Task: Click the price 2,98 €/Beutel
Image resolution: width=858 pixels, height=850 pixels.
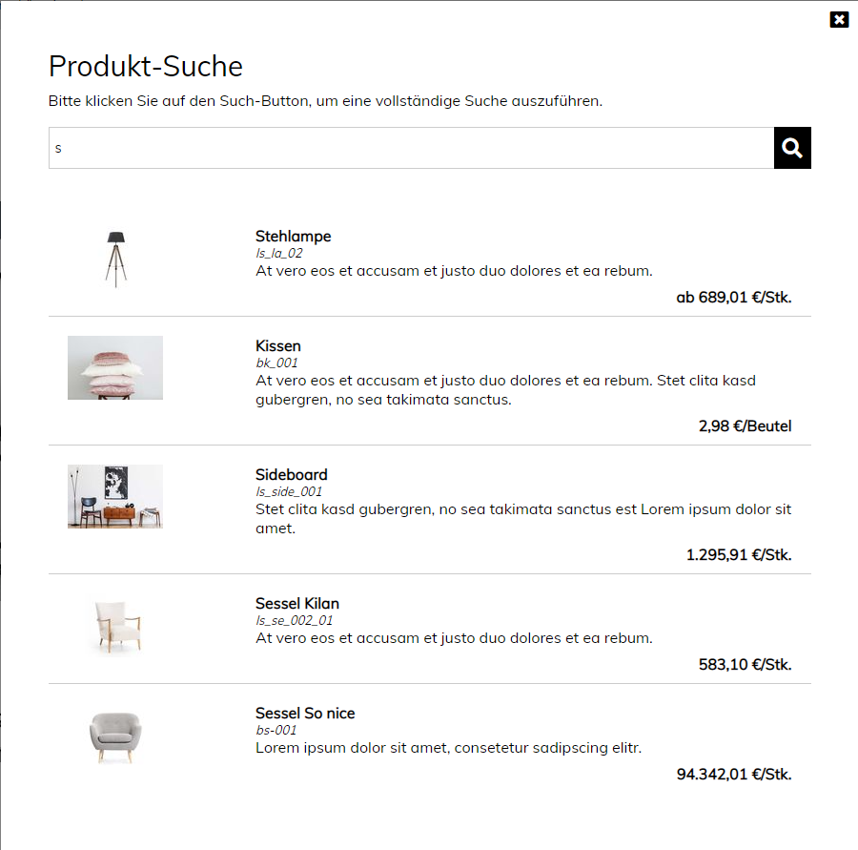Action: click(x=745, y=426)
